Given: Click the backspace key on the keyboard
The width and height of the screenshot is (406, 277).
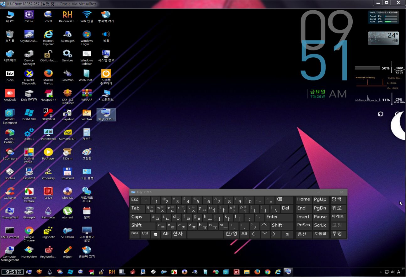Looking at the screenshot, I should pos(284,200).
